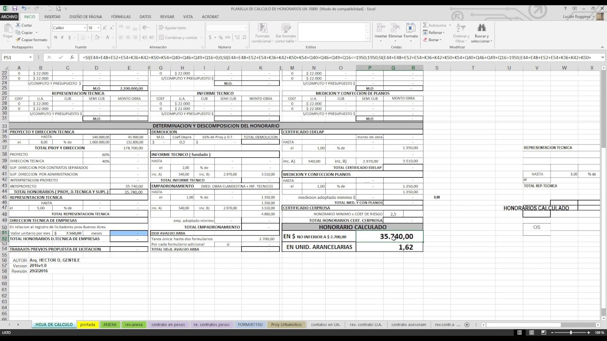Switch to the INSERTAR ribbon tab

point(52,17)
